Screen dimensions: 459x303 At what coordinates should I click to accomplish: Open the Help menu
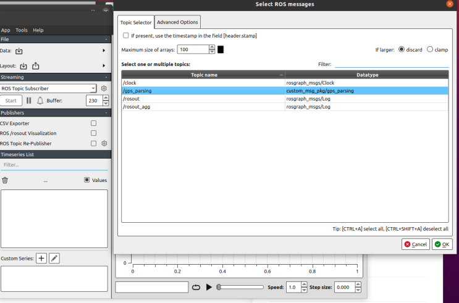coord(38,30)
